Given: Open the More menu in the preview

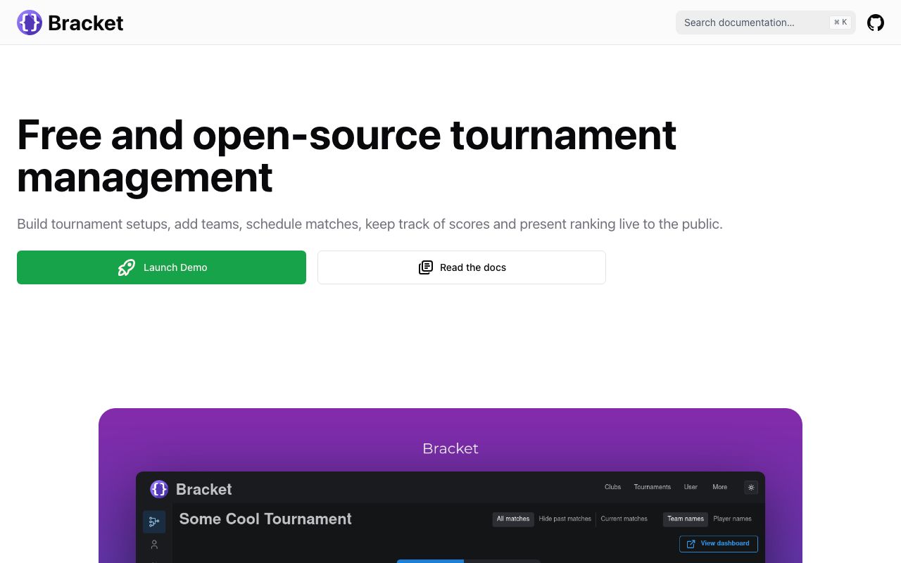Looking at the screenshot, I should (719, 487).
